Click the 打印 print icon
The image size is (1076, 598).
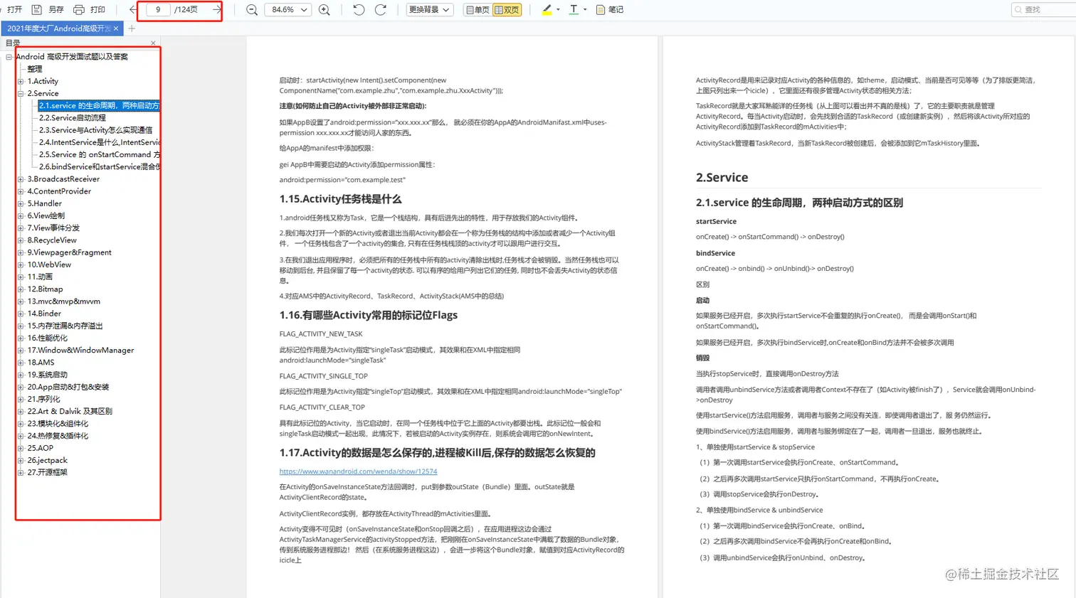tap(79, 9)
